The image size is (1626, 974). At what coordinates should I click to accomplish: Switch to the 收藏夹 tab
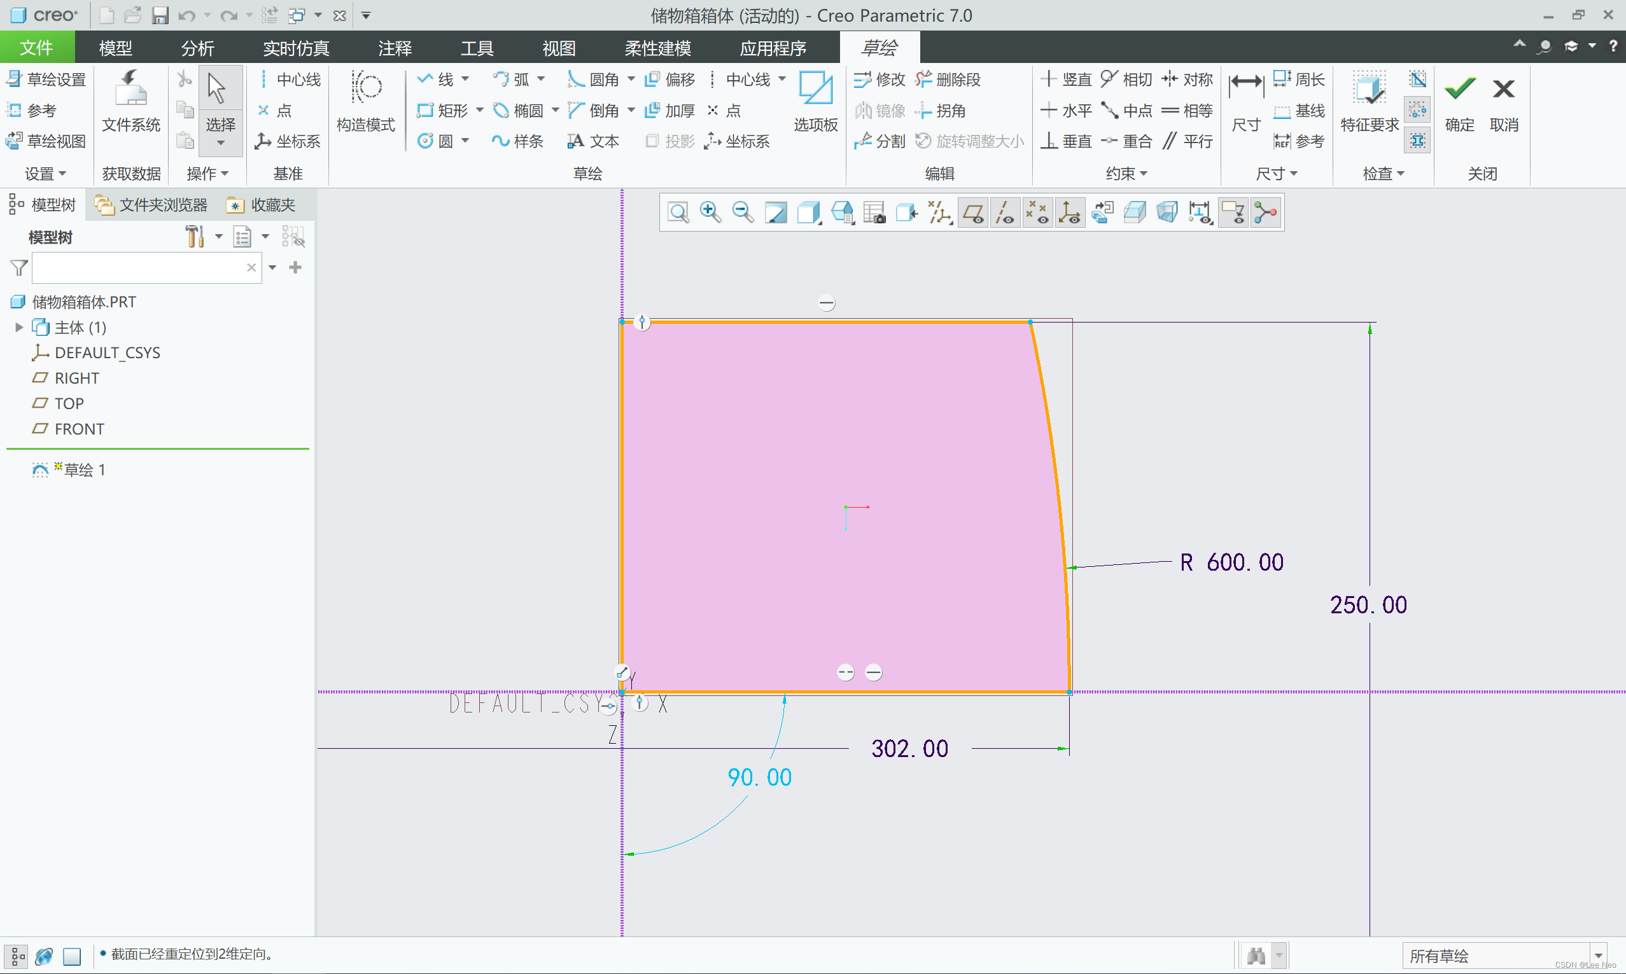coord(262,205)
